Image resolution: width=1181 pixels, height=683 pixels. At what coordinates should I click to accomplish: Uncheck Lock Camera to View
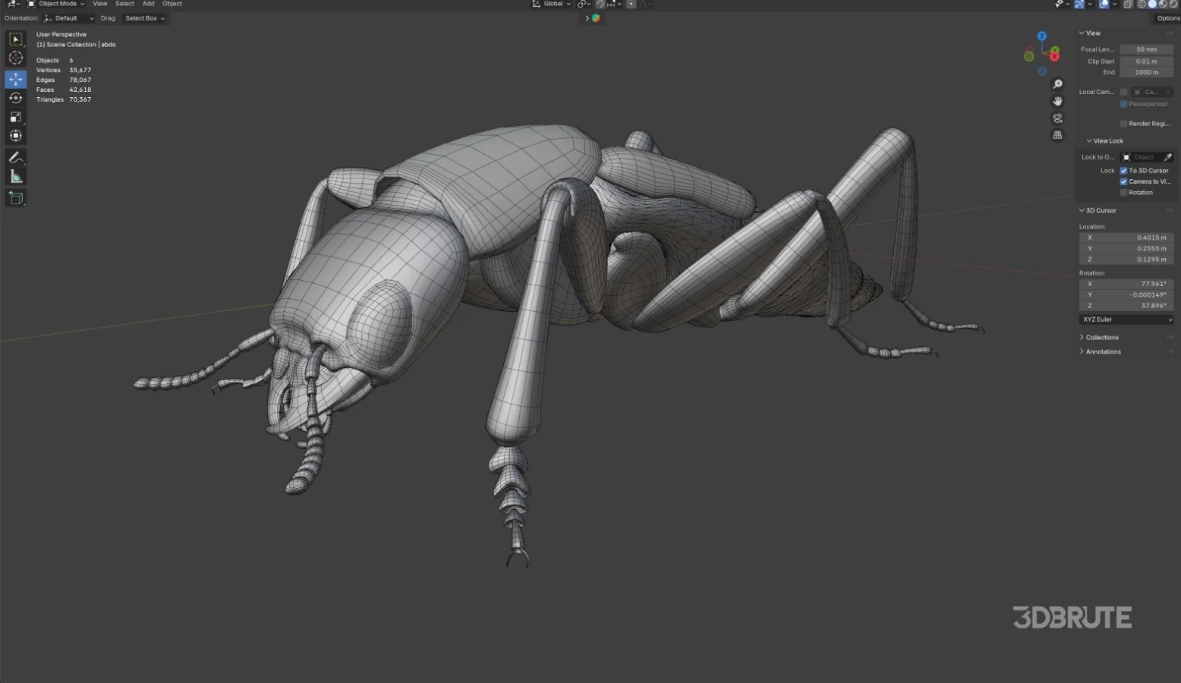click(x=1123, y=181)
